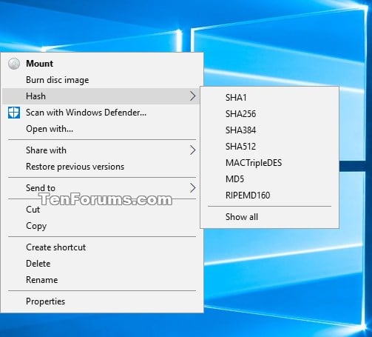Viewport: 372px width, 337px height.
Task: Select MACTripleDES hash option
Action: (x=269, y=163)
